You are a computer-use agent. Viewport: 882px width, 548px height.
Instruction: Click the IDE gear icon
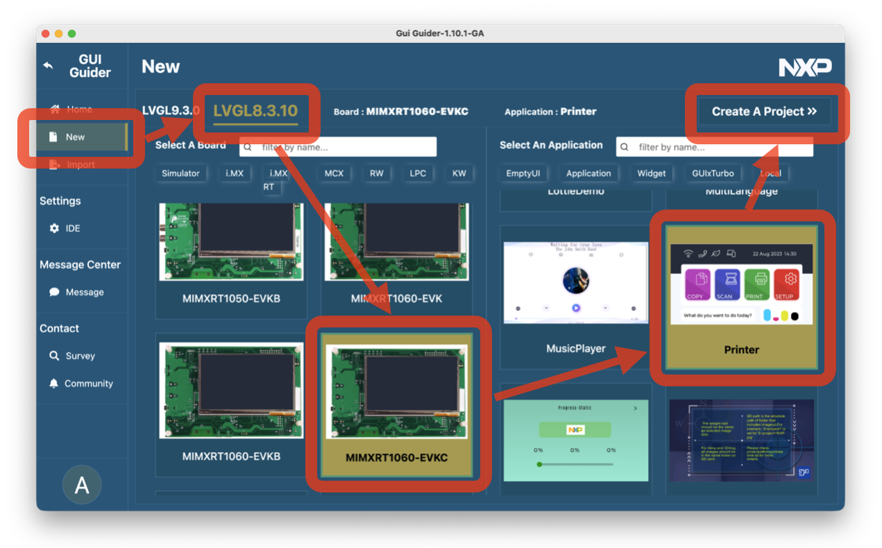[x=54, y=228]
